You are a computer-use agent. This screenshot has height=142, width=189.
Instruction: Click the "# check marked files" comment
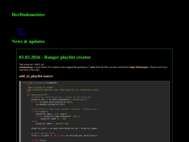pyautogui.click(x=43, y=133)
